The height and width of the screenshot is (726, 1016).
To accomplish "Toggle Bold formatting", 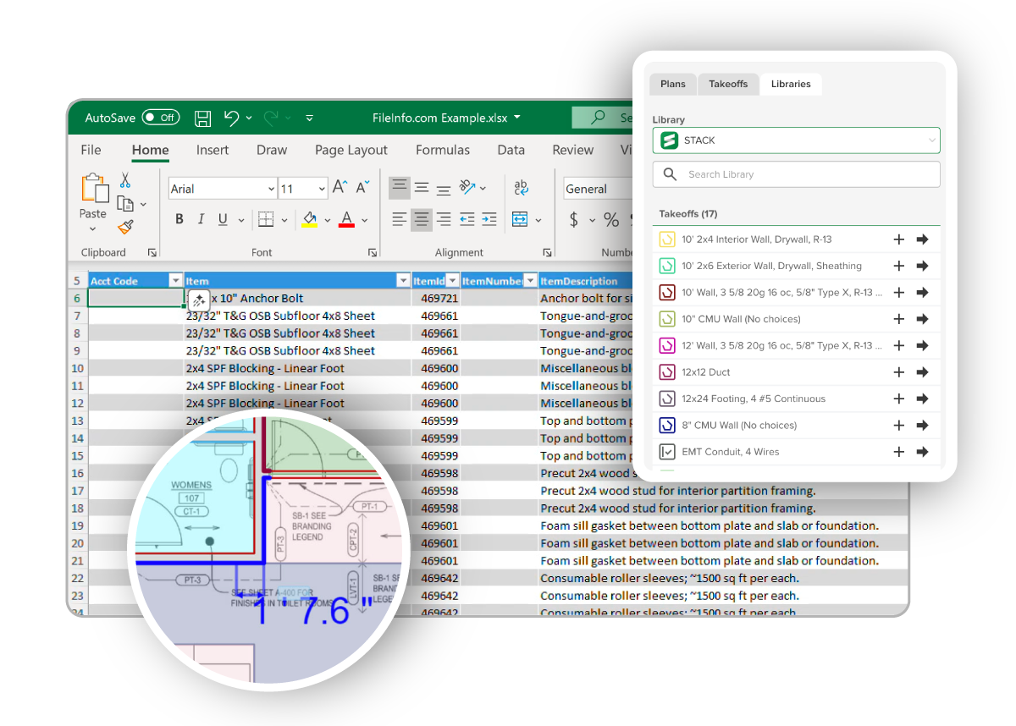I will (179, 219).
